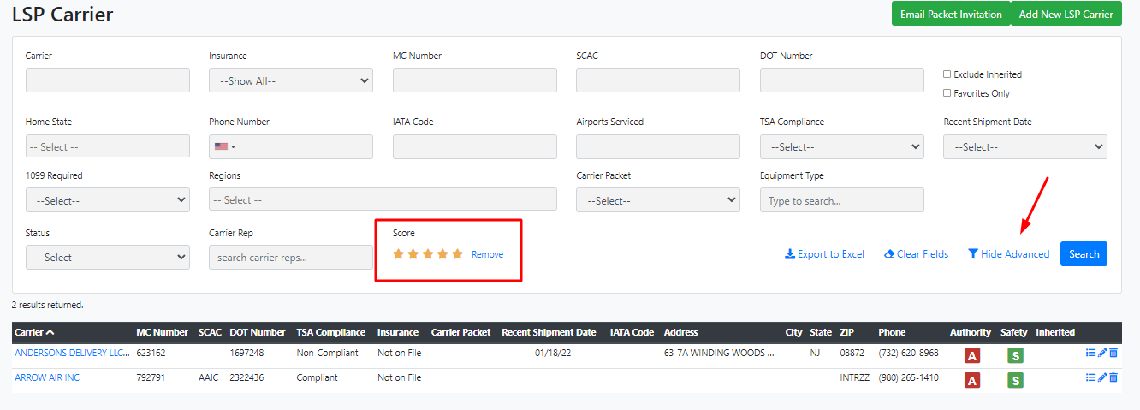The height and width of the screenshot is (410, 1140).
Task: Open the Carrier Packet filter dropdown
Action: coord(658,200)
